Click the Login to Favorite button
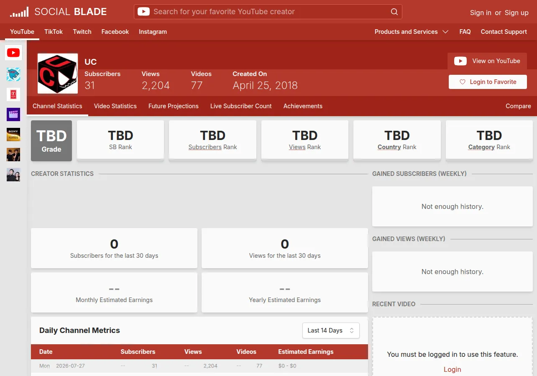 (488, 82)
